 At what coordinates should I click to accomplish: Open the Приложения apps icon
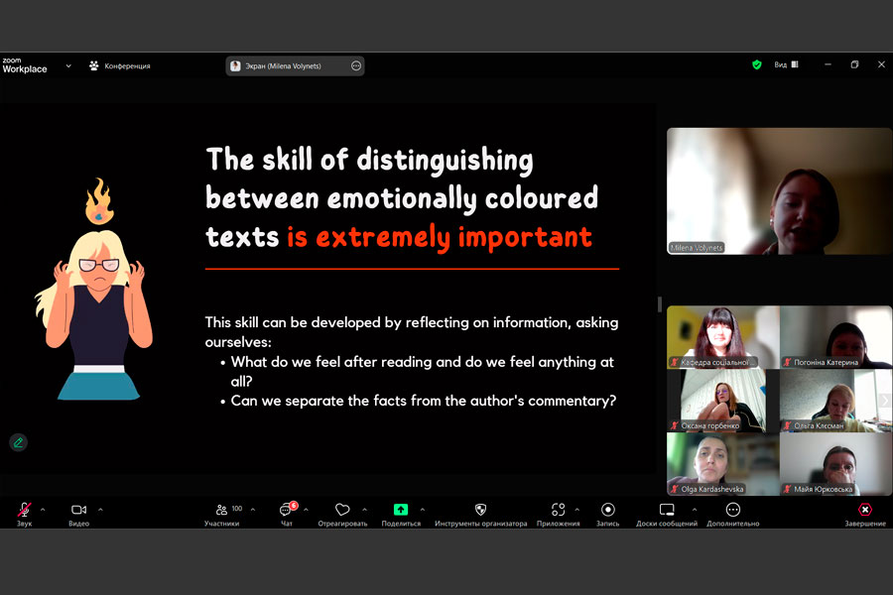[558, 510]
